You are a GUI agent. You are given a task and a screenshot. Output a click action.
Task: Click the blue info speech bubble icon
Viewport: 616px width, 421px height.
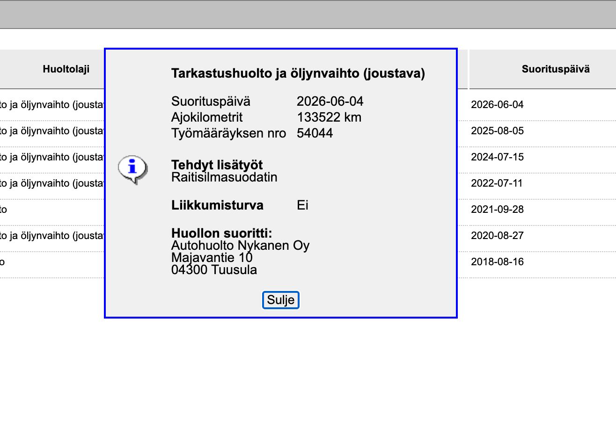(x=133, y=169)
